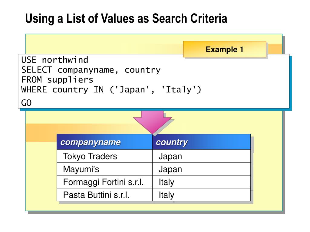Click Japan in the Mayumi's row
This screenshot has height=232, width=310.
tap(170, 169)
